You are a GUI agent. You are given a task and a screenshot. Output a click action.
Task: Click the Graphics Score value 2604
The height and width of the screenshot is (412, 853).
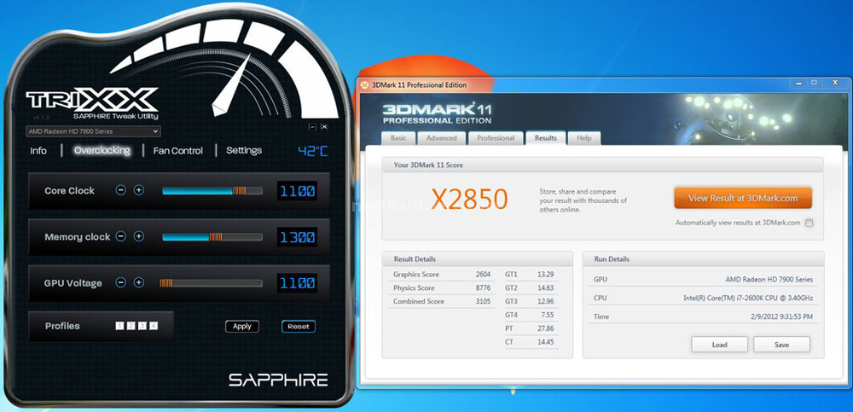(483, 275)
